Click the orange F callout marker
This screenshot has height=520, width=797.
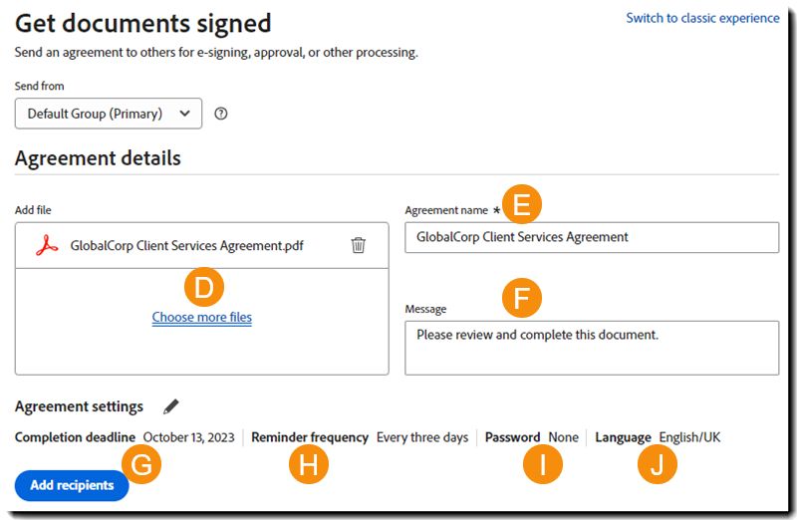[x=522, y=296]
